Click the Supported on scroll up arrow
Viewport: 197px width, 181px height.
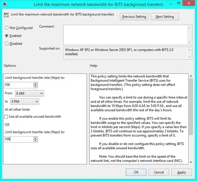tap(189, 50)
